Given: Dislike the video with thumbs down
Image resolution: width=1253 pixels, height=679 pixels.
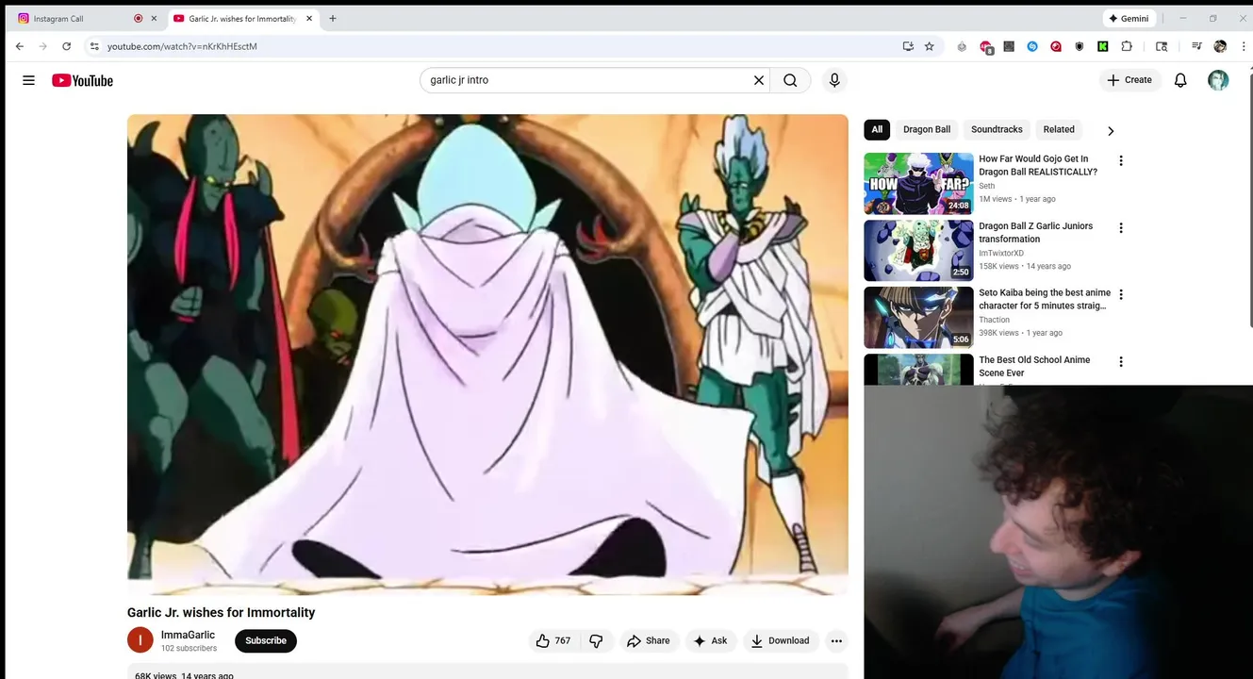Looking at the screenshot, I should point(596,640).
